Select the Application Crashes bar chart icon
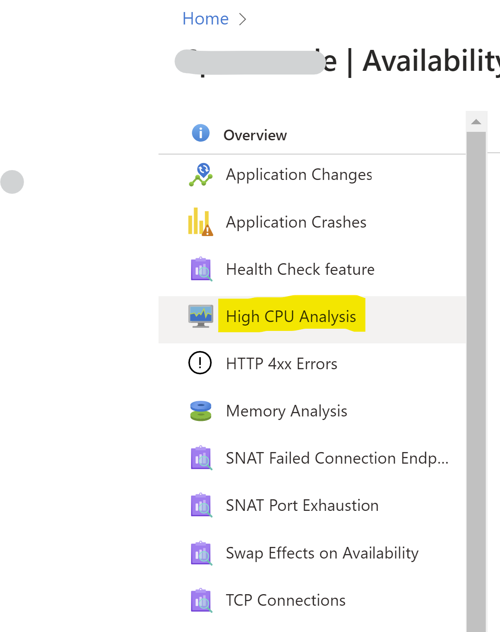 coord(200,222)
